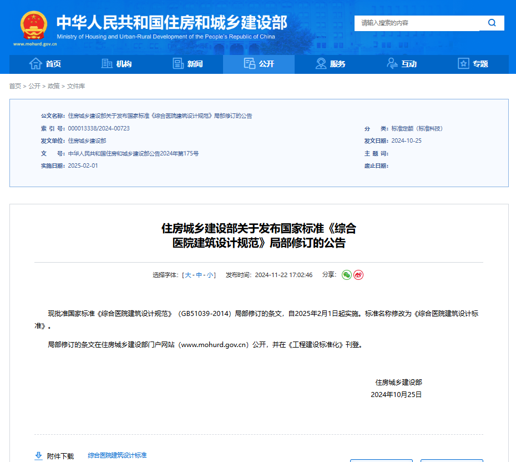The height and width of the screenshot is (462, 516).
Task: Click the document icon beside 公开
Action: pyautogui.click(x=250, y=63)
